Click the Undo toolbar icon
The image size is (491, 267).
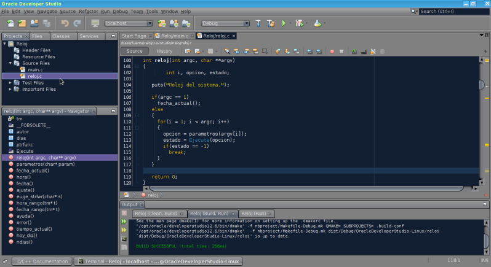click(x=65, y=23)
